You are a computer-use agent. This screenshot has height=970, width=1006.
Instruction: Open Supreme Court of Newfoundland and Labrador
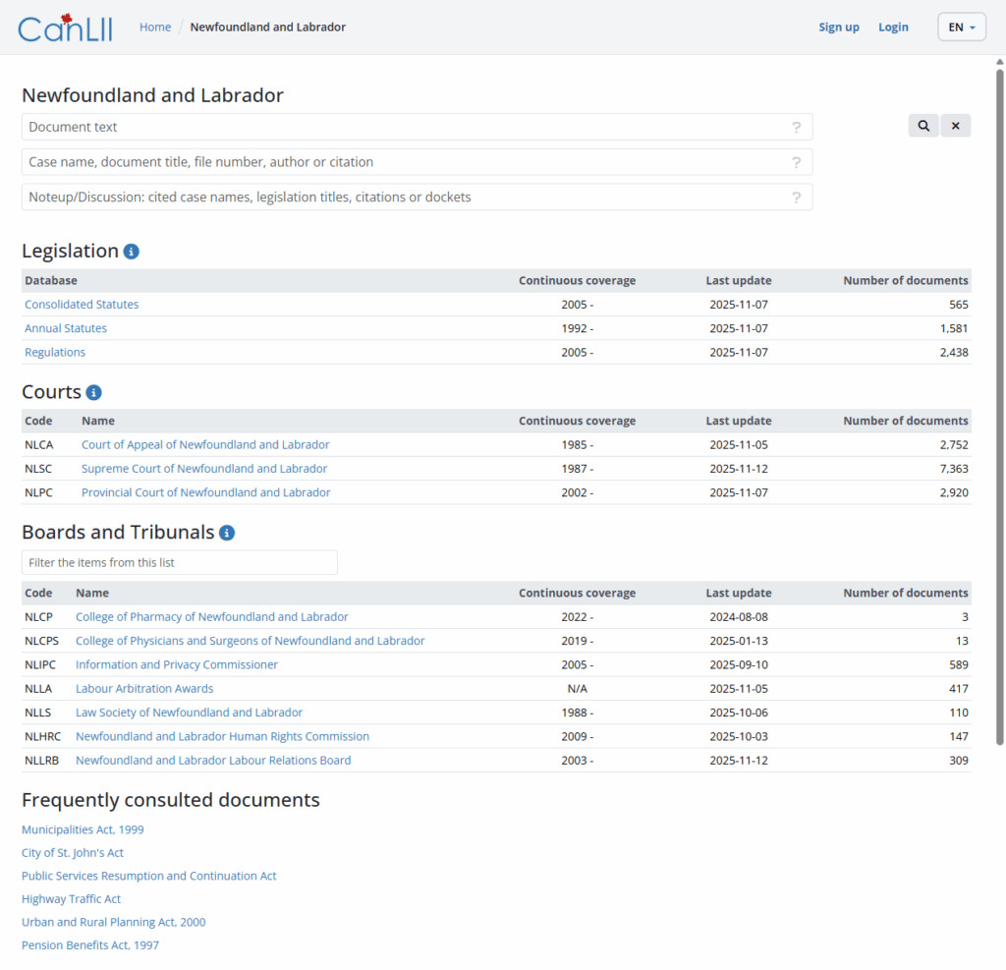[204, 469]
